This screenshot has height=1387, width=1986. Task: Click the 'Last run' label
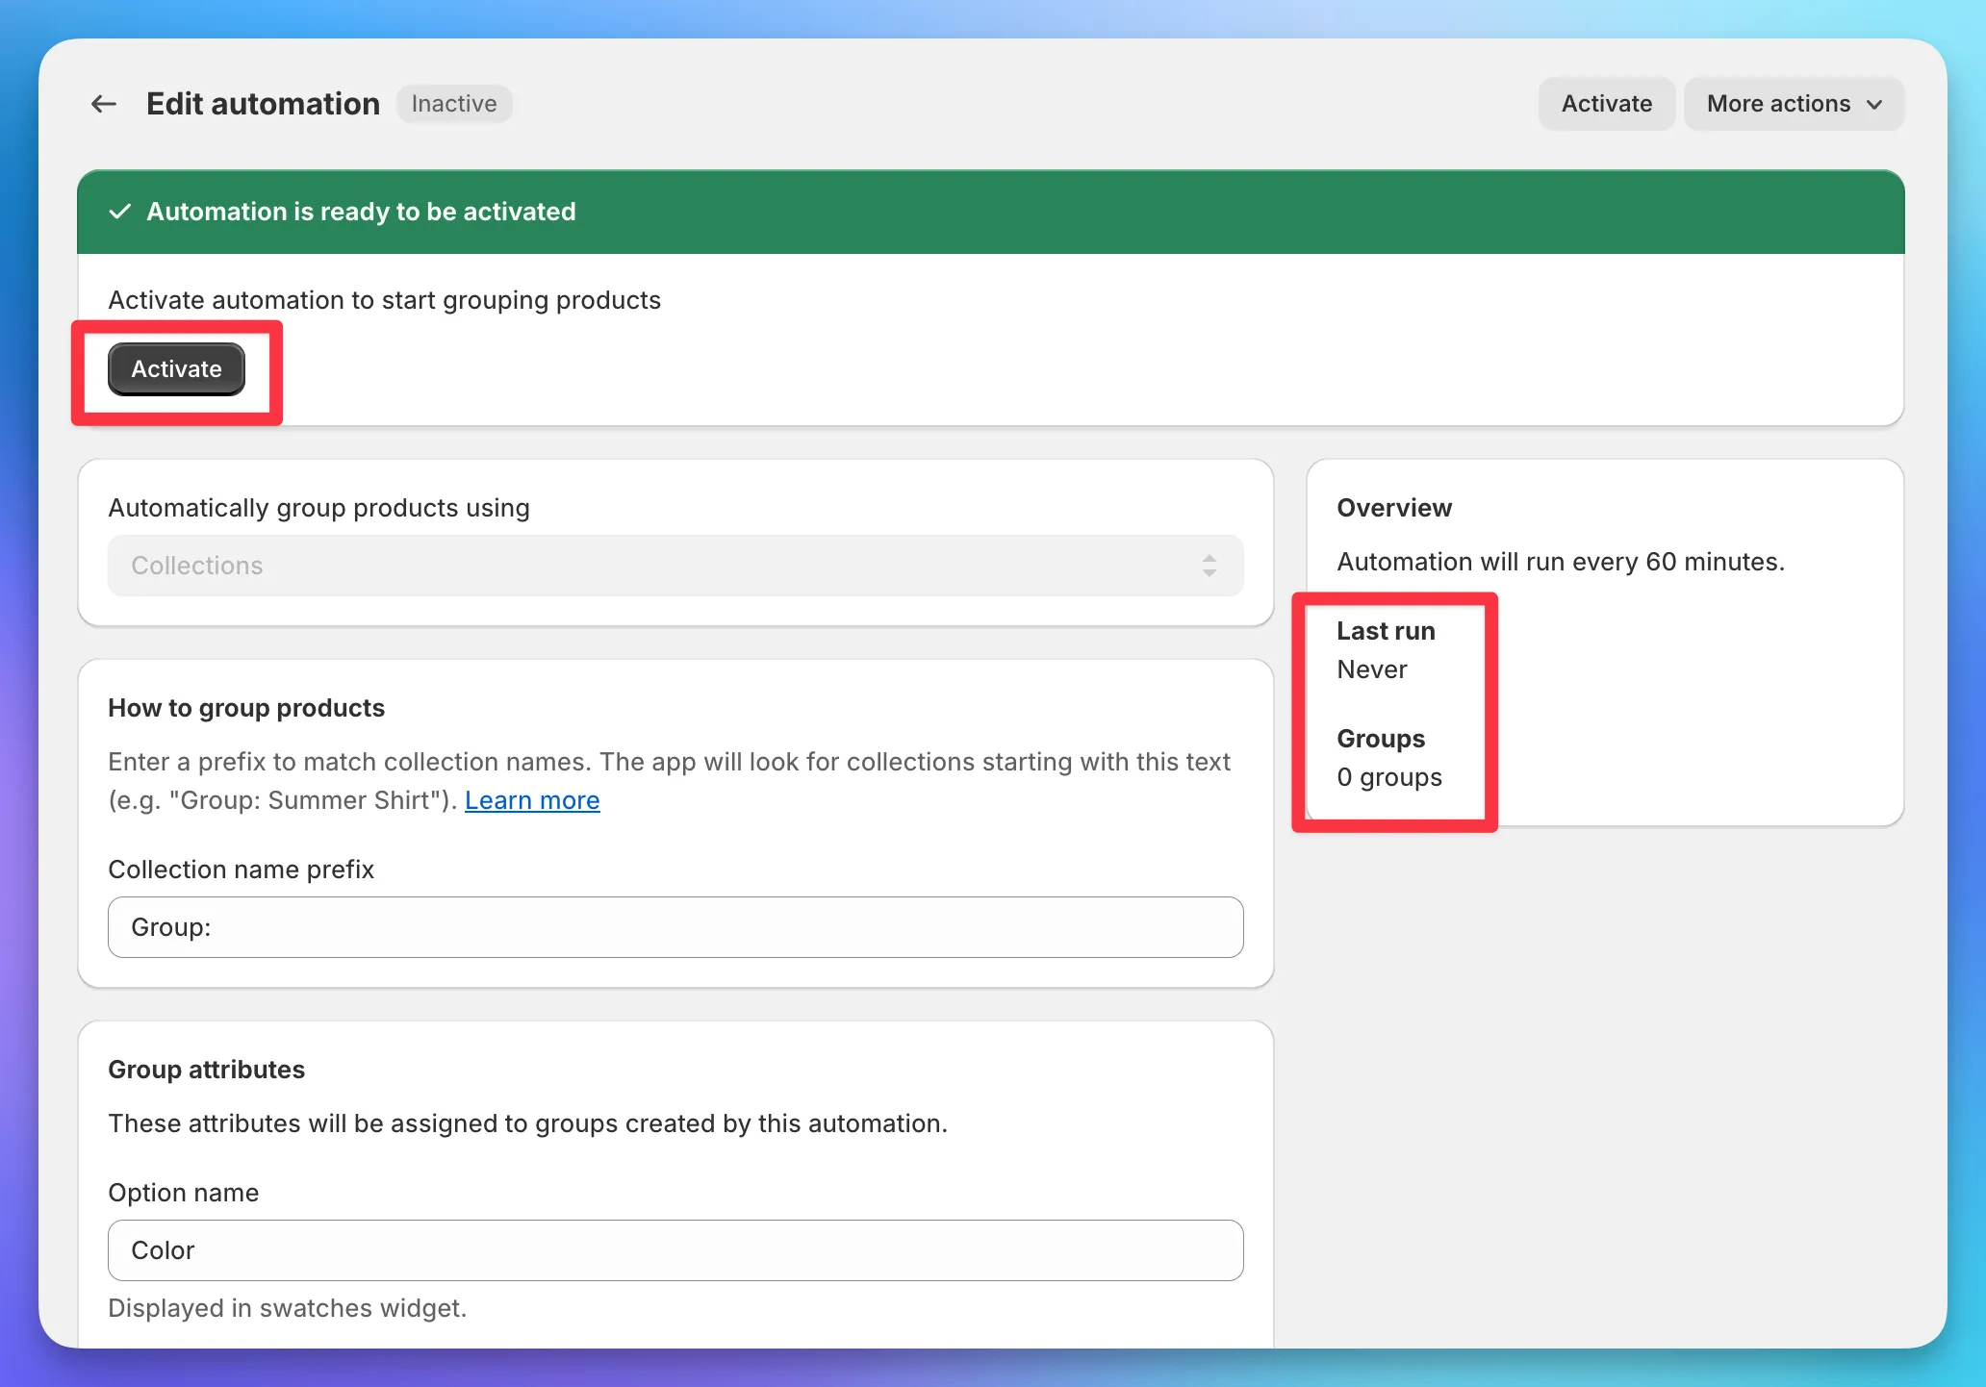click(1386, 631)
